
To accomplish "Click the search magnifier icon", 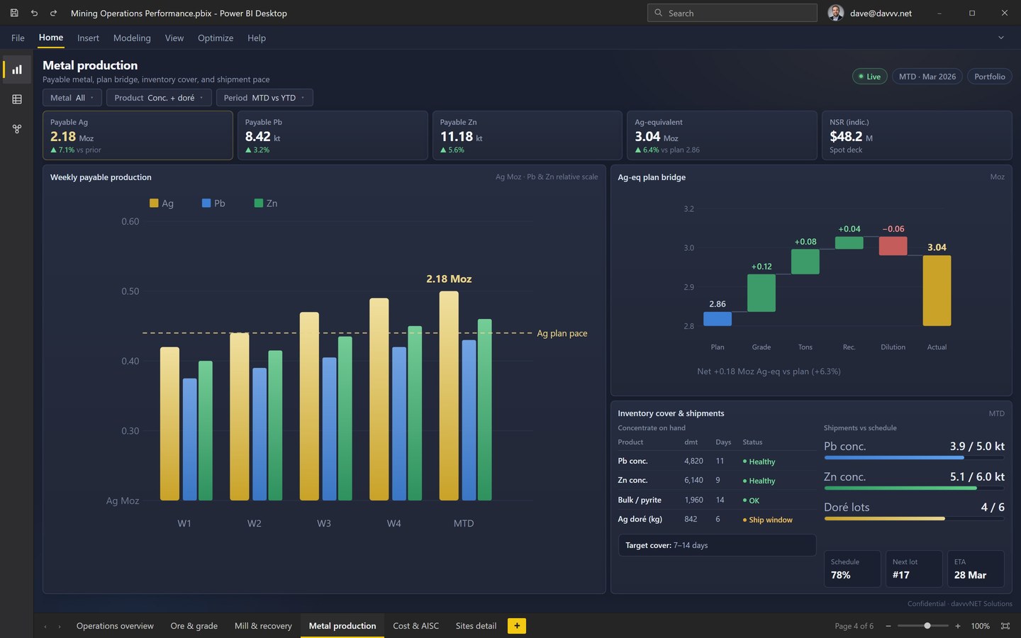I will coord(658,13).
